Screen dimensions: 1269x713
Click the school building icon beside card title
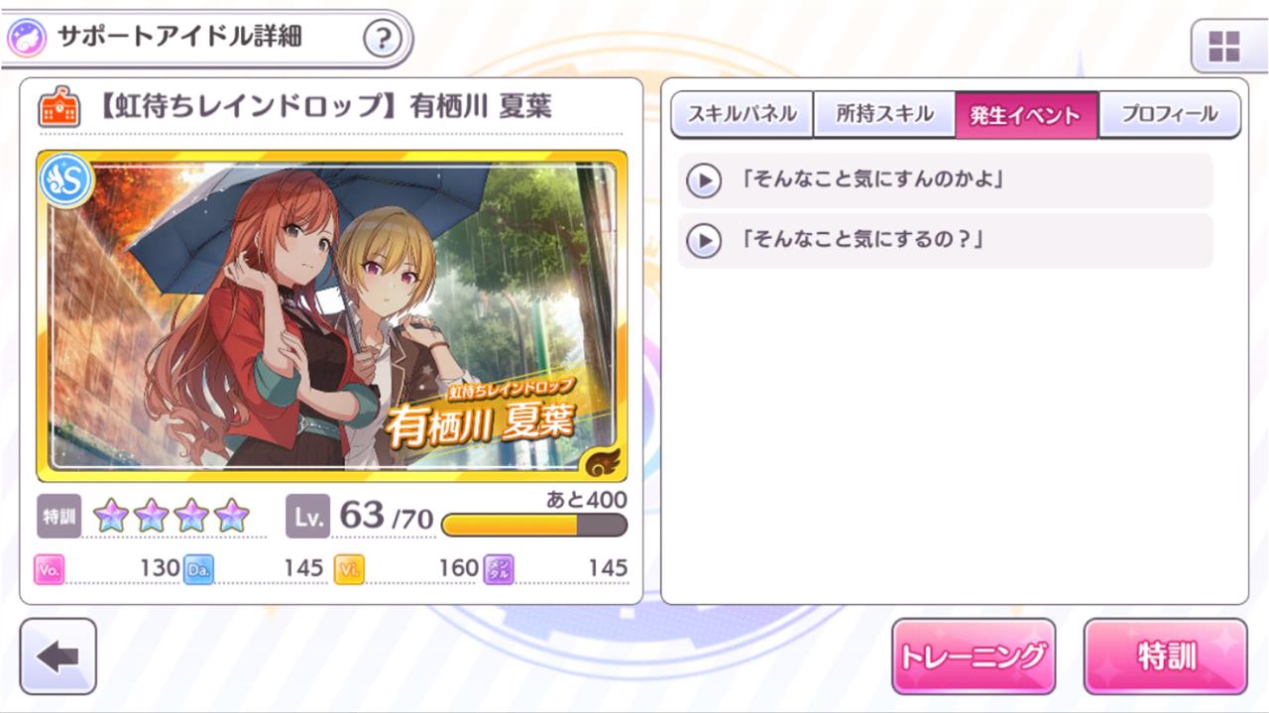tap(58, 107)
